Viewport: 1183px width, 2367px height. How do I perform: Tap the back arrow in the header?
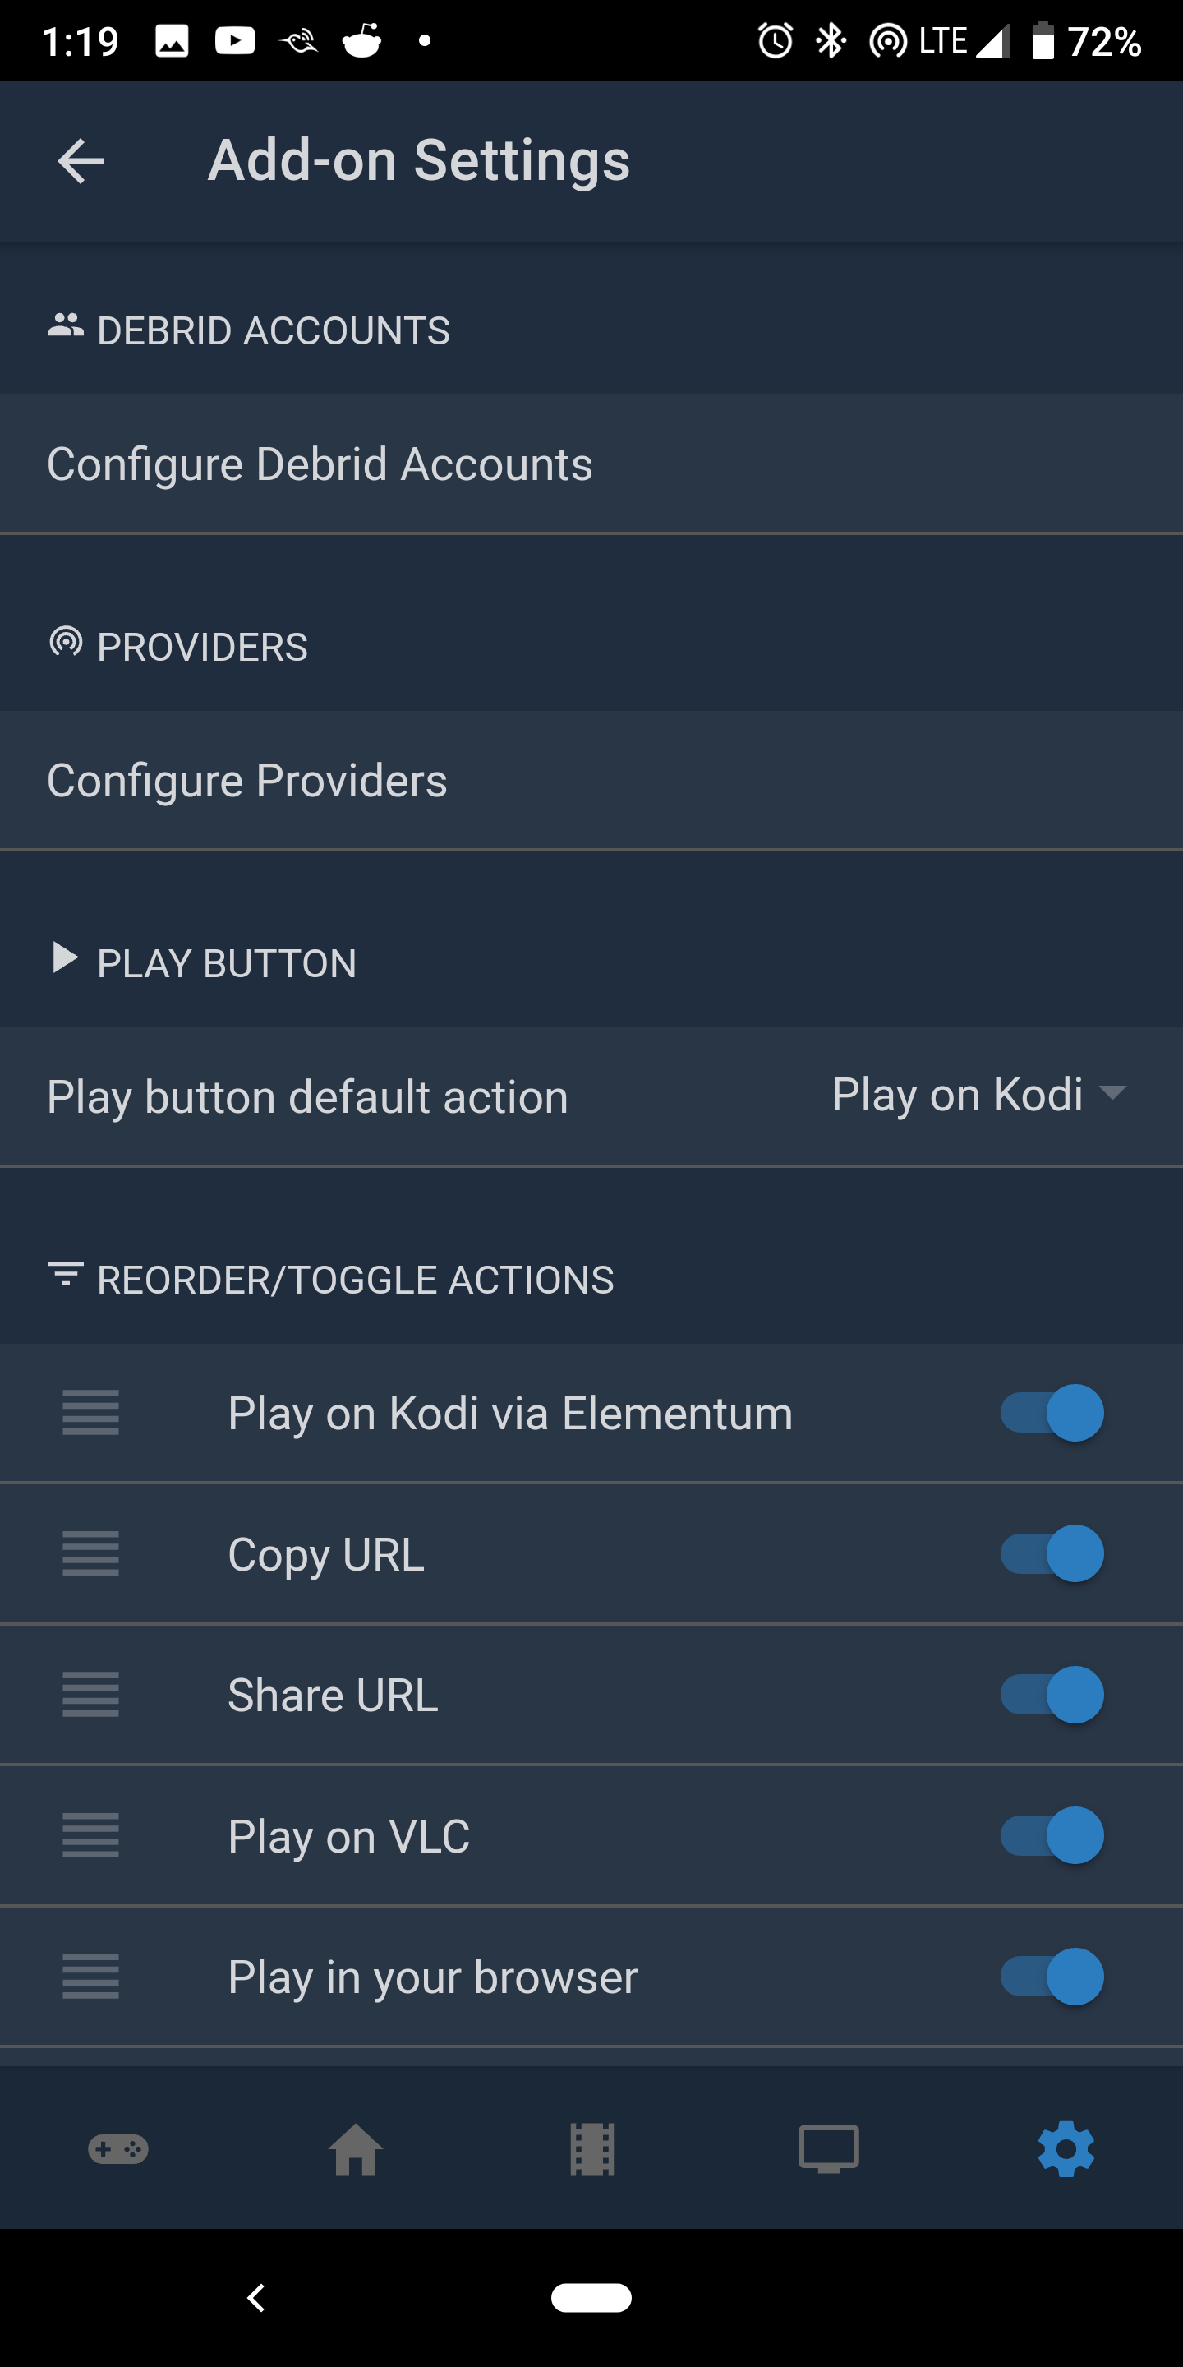[x=81, y=162]
